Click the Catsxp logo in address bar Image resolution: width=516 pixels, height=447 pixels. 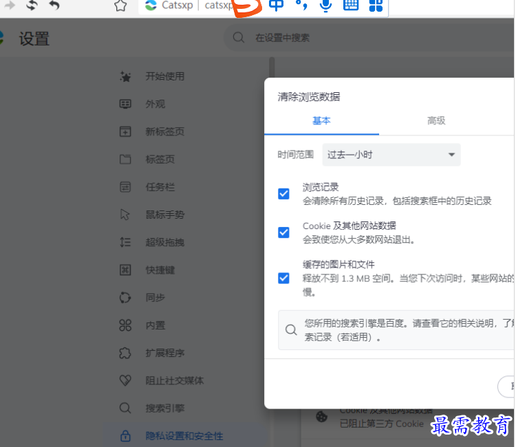pyautogui.click(x=151, y=5)
